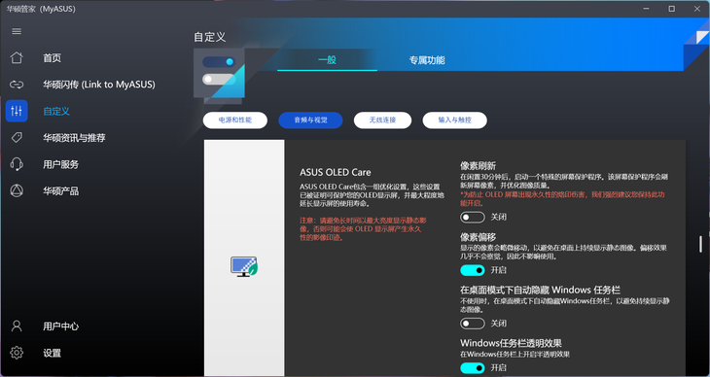Click the ASUS OLED Care heading
Screen dimensions: 710x377
(x=336, y=172)
